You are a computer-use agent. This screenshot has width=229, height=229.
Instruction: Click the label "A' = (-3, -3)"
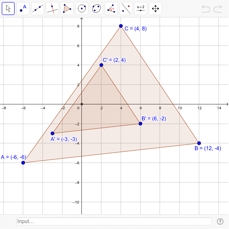[x=64, y=139]
